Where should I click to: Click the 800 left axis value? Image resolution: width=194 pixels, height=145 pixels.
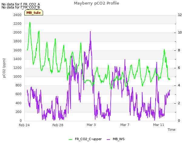[18, 85]
